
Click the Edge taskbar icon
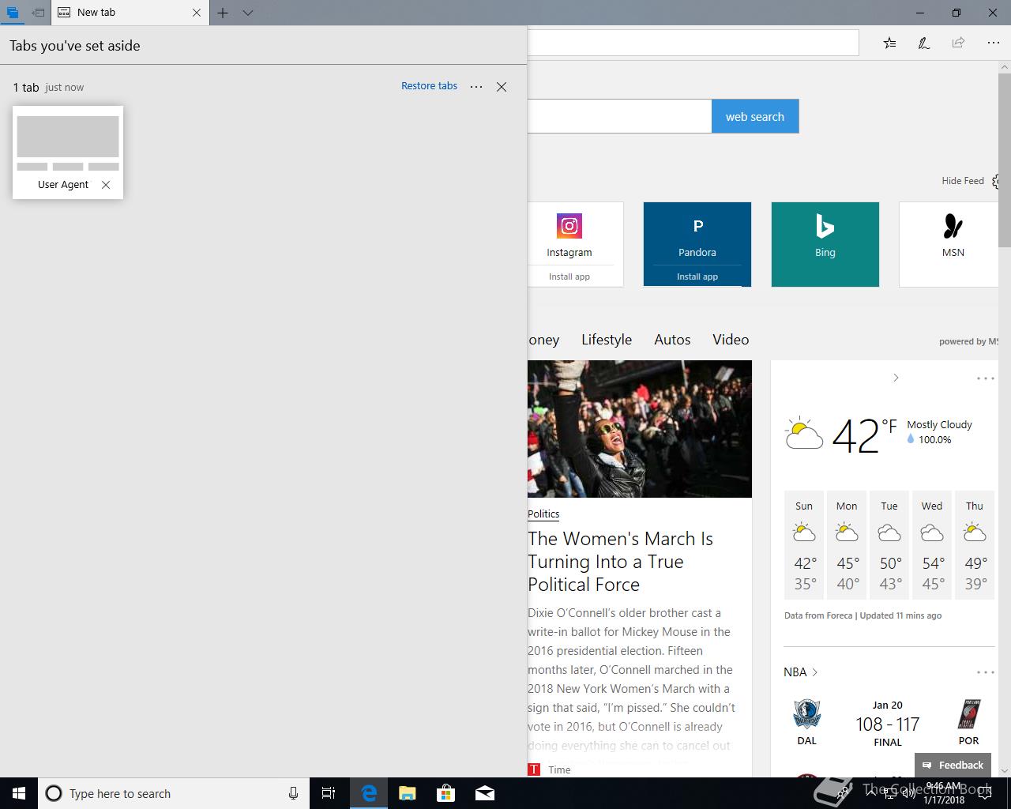point(368,793)
